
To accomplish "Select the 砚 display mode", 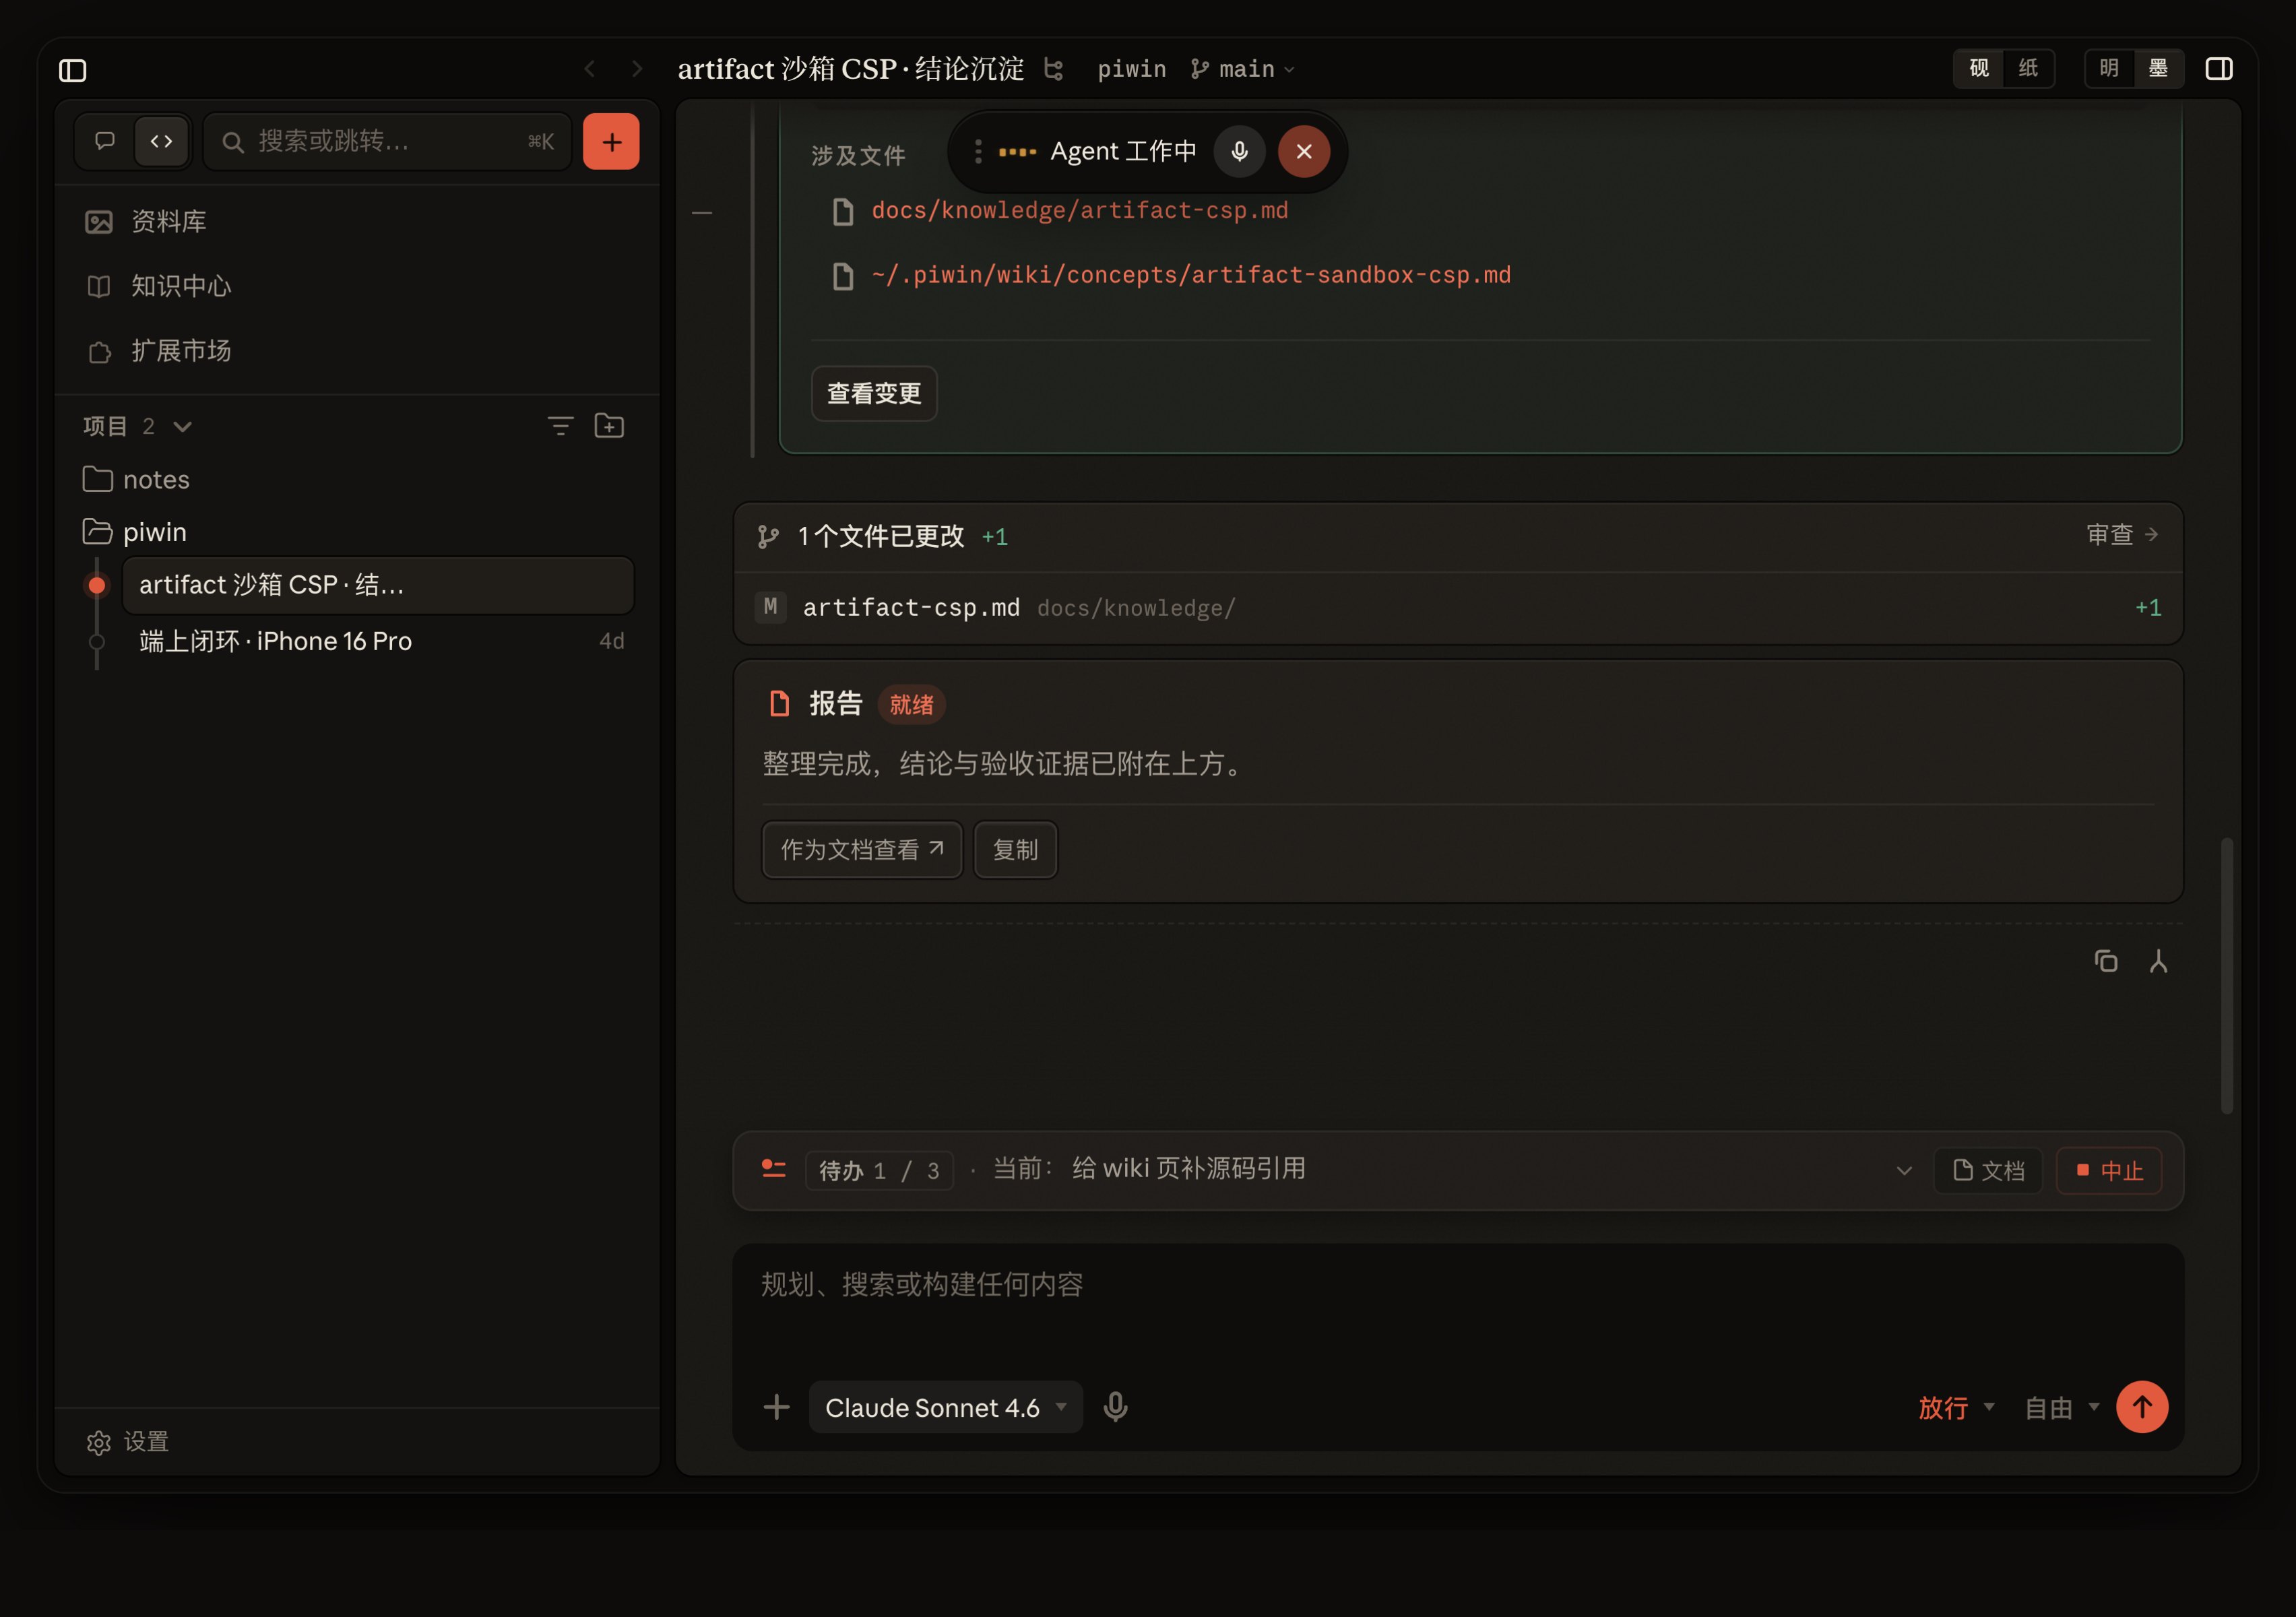I will click(x=1979, y=68).
